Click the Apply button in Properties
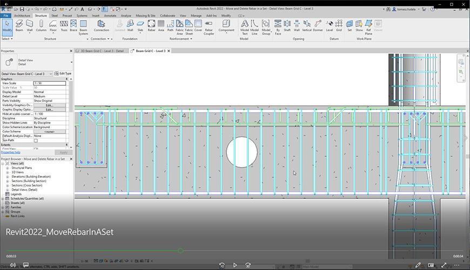 coord(64,152)
